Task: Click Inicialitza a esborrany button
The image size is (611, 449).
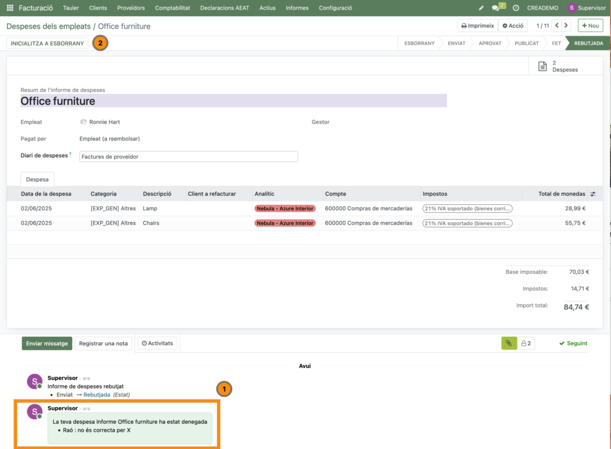Action: pos(47,44)
